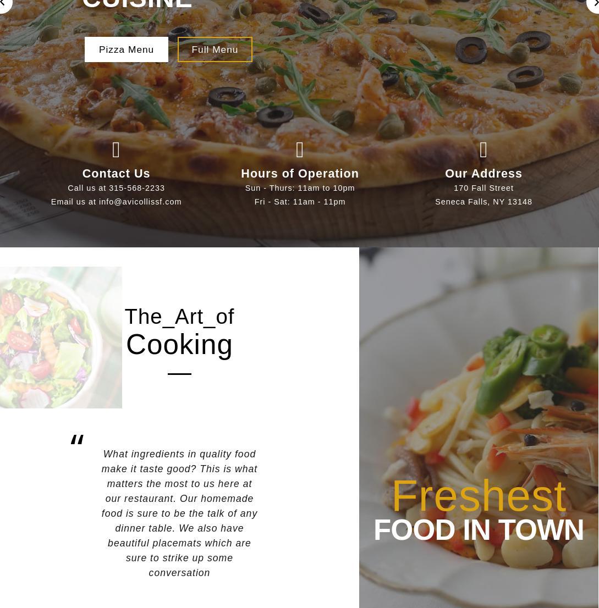Click the large quotation mark icon
Image resolution: width=599 pixels, height=608 pixels.
77,440
